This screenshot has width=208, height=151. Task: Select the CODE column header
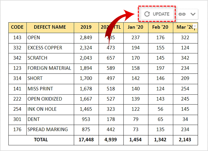click(x=17, y=27)
